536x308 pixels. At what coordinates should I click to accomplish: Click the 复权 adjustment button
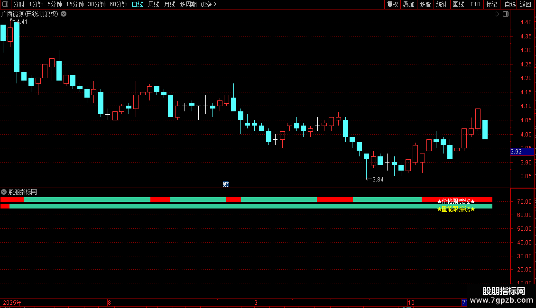point(392,4)
